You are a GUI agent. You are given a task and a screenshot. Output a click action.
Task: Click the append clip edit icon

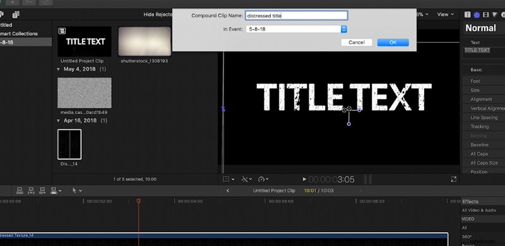[42, 190]
